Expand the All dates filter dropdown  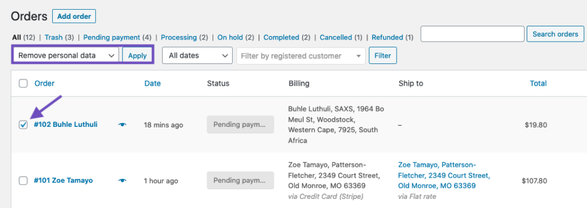[x=197, y=55]
